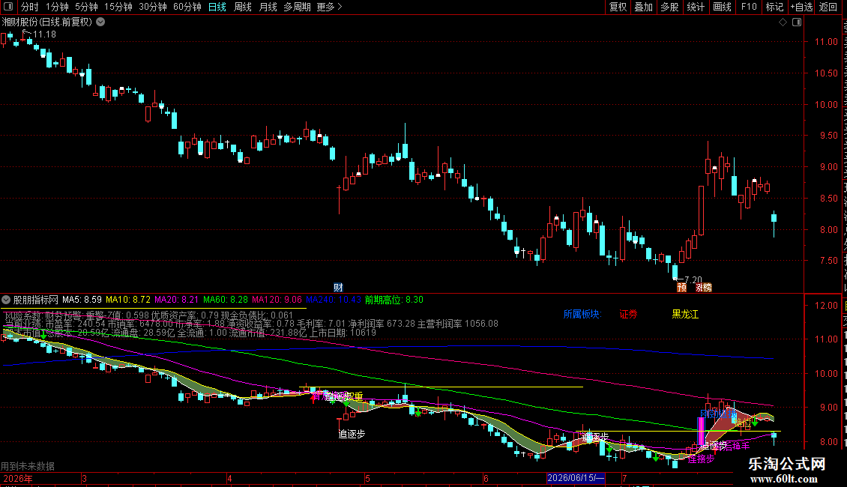Screen dimensions: 847x487
Task: Click month 3 on the time axis
Action: (x=84, y=478)
